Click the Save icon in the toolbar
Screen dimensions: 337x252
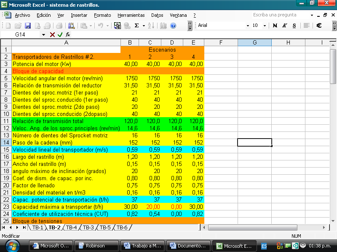pos(28,26)
